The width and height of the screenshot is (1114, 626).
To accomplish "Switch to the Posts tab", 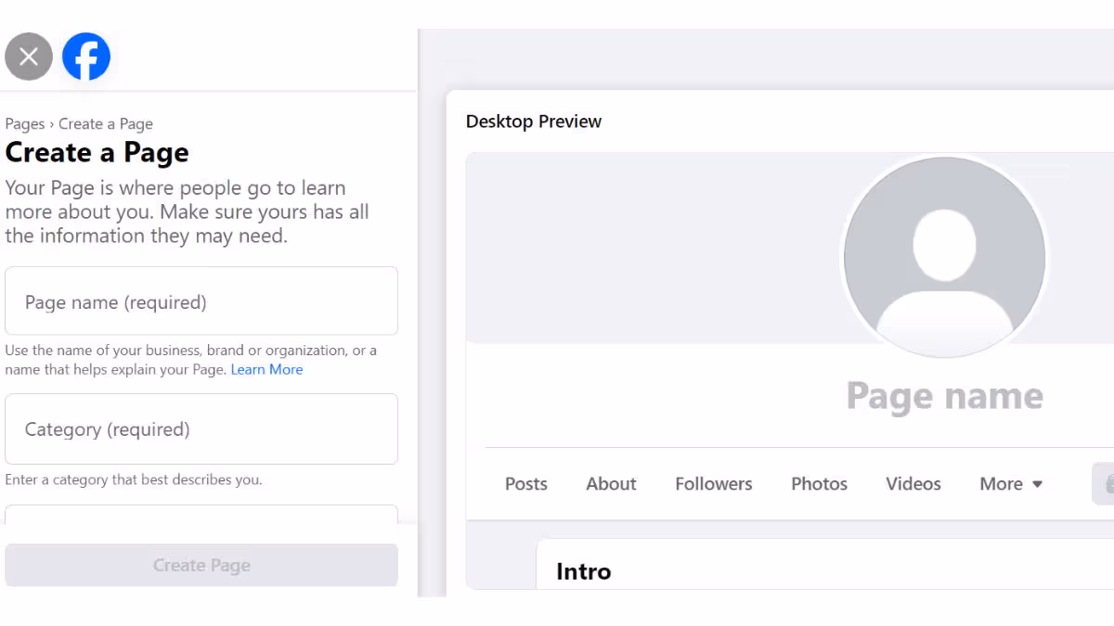I will (526, 484).
